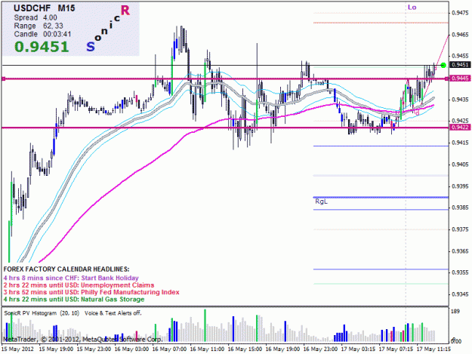Click the RgL level label
Viewport: 472px width, 354px height.
(321, 202)
